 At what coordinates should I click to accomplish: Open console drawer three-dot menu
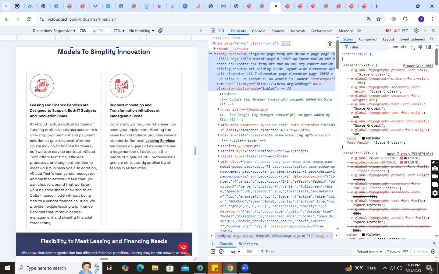pyautogui.click(x=213, y=243)
